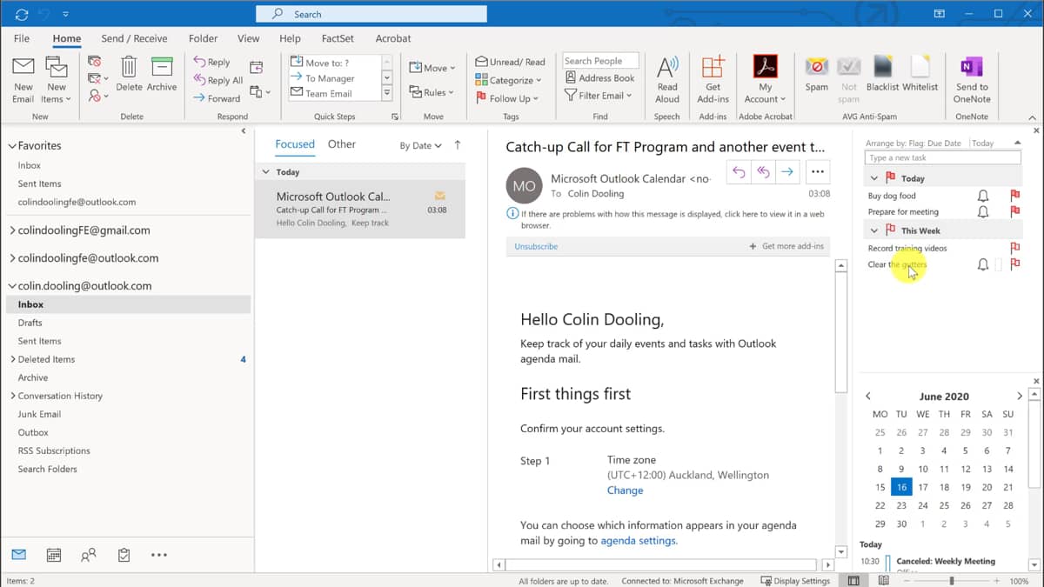Screen dimensions: 1044x587
Task: Show more navigation options ellipsis
Action: coord(158,554)
